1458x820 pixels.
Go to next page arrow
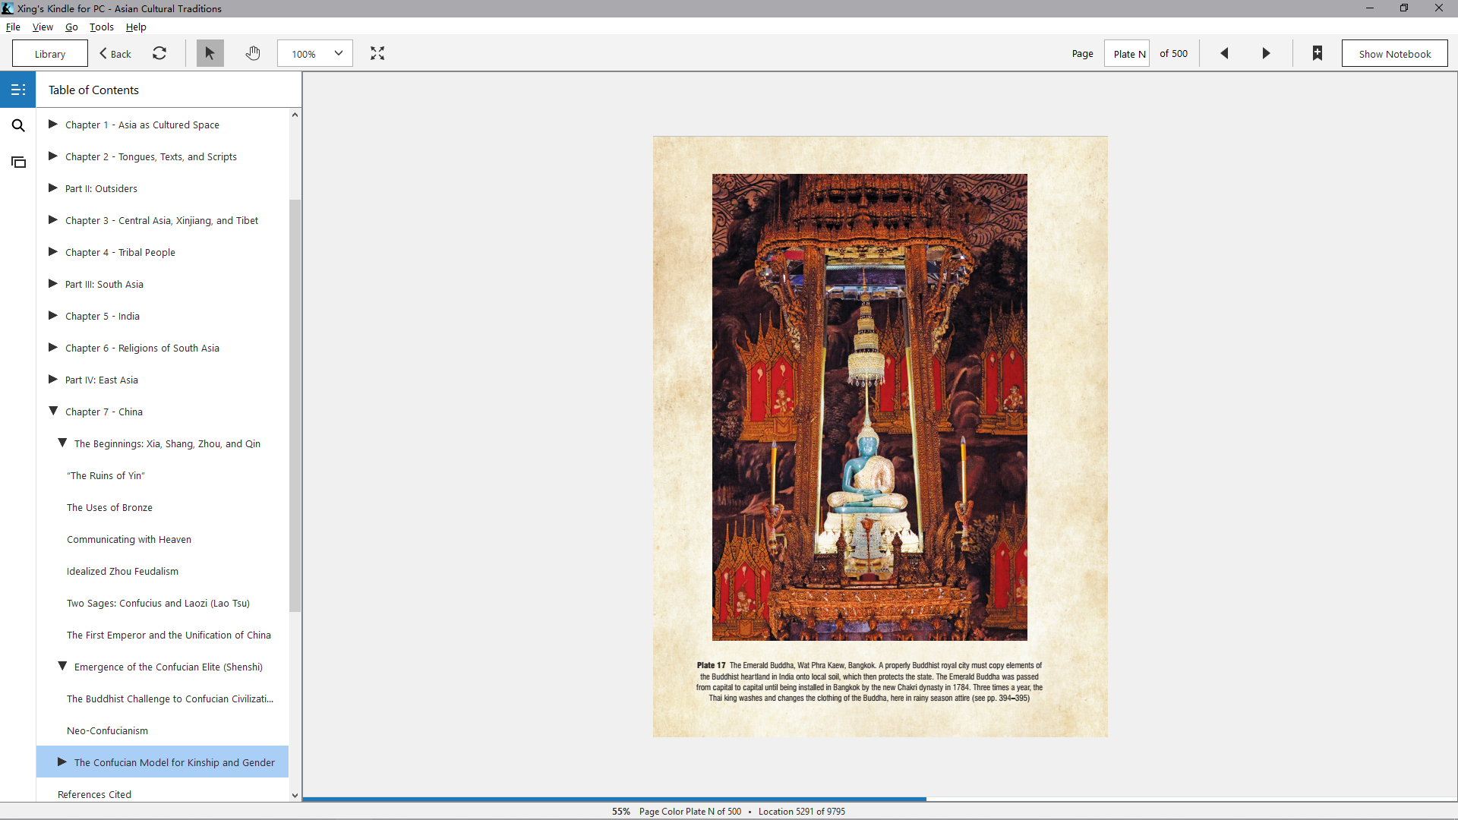pos(1266,53)
